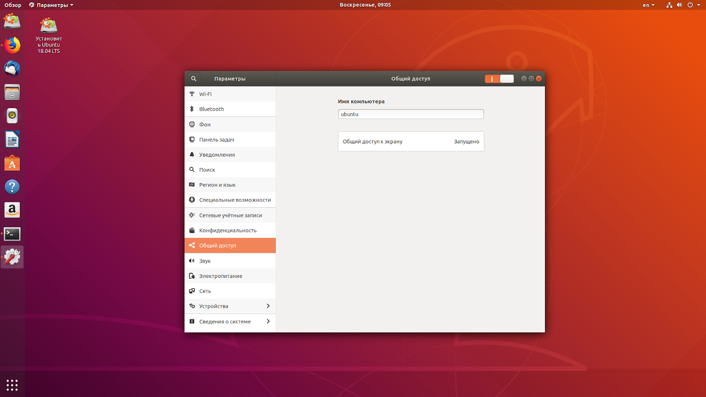
Task: Click the Install Ubuntu 18.04 LTS desktop icon
Action: point(49,35)
